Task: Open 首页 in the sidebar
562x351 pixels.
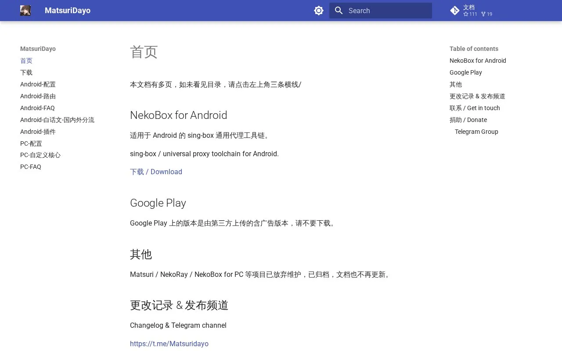Action: [x=26, y=61]
